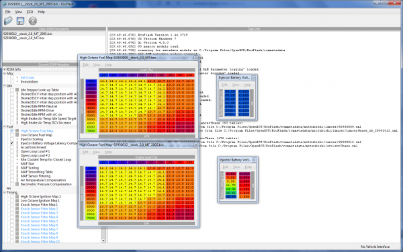
Task: Open the File menu
Action: point(7,11)
